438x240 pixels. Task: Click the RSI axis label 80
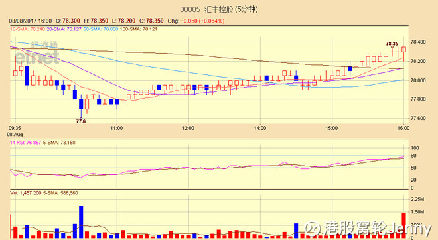coord(413,156)
